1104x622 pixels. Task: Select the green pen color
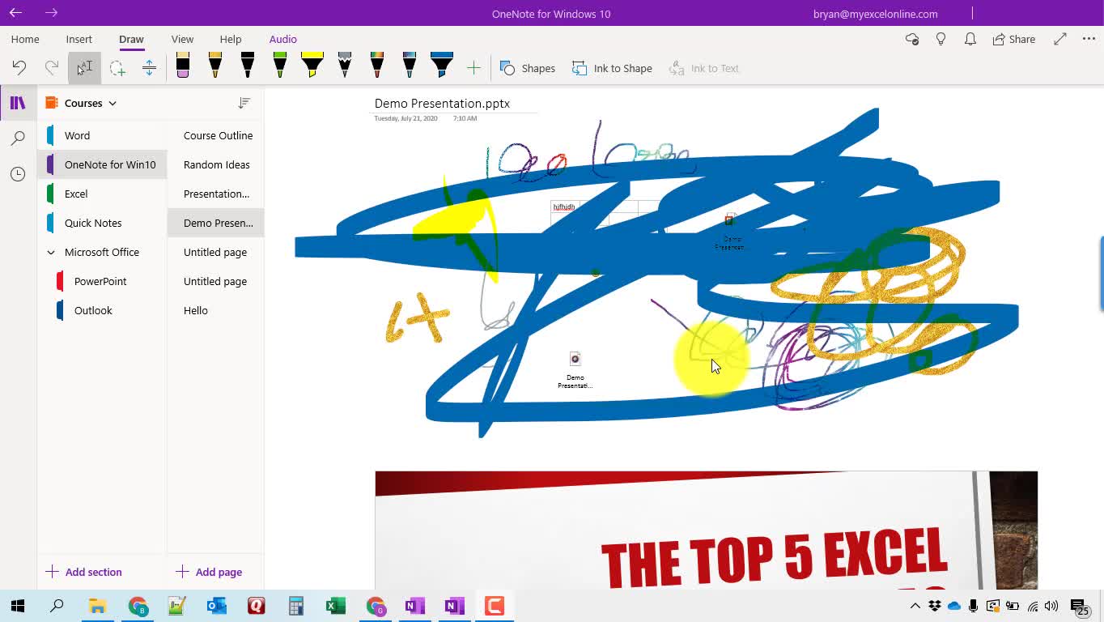279,66
